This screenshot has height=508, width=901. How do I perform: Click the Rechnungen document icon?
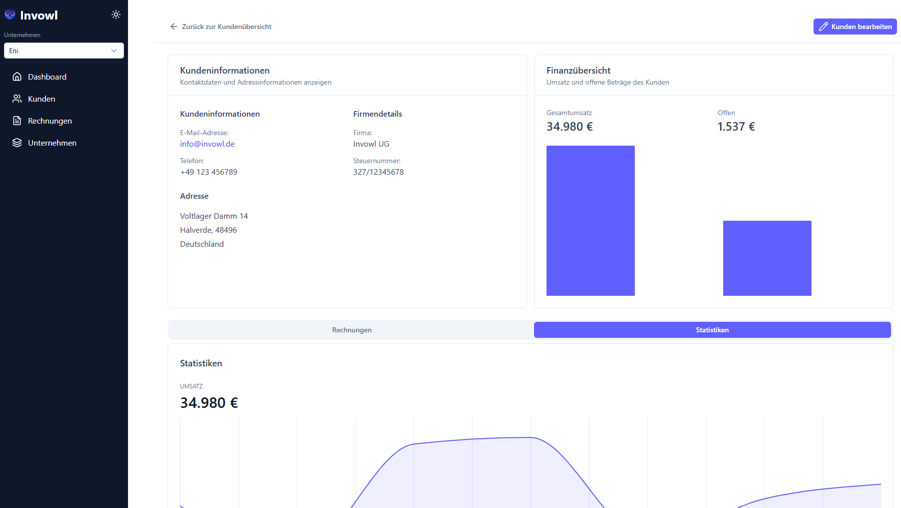coord(17,120)
